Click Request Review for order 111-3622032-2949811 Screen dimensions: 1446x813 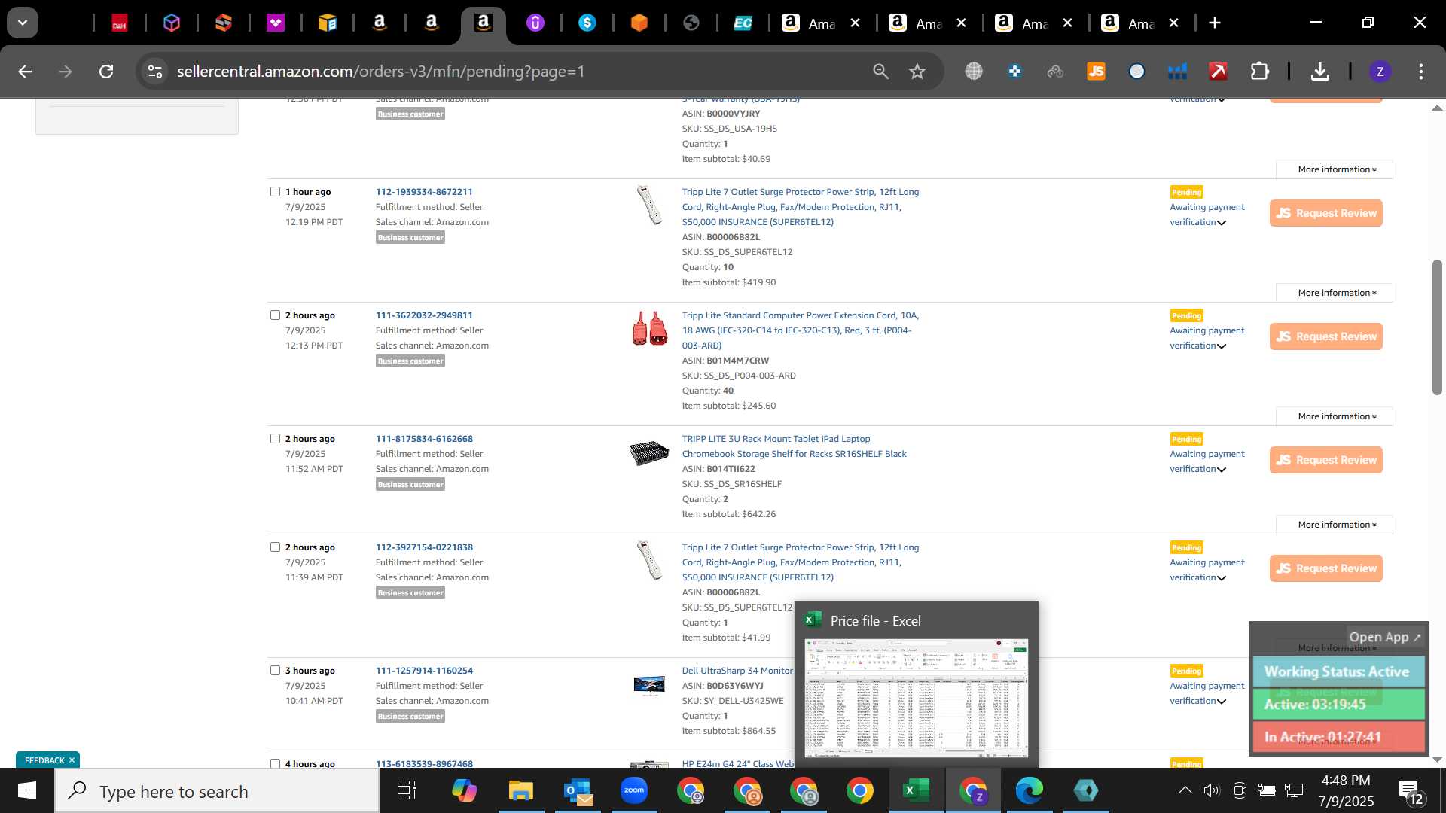[1325, 336]
